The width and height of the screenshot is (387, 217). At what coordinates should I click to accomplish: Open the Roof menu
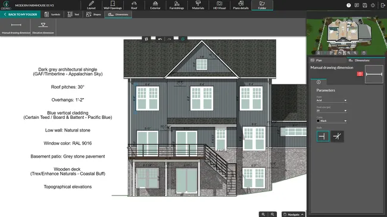click(x=134, y=5)
